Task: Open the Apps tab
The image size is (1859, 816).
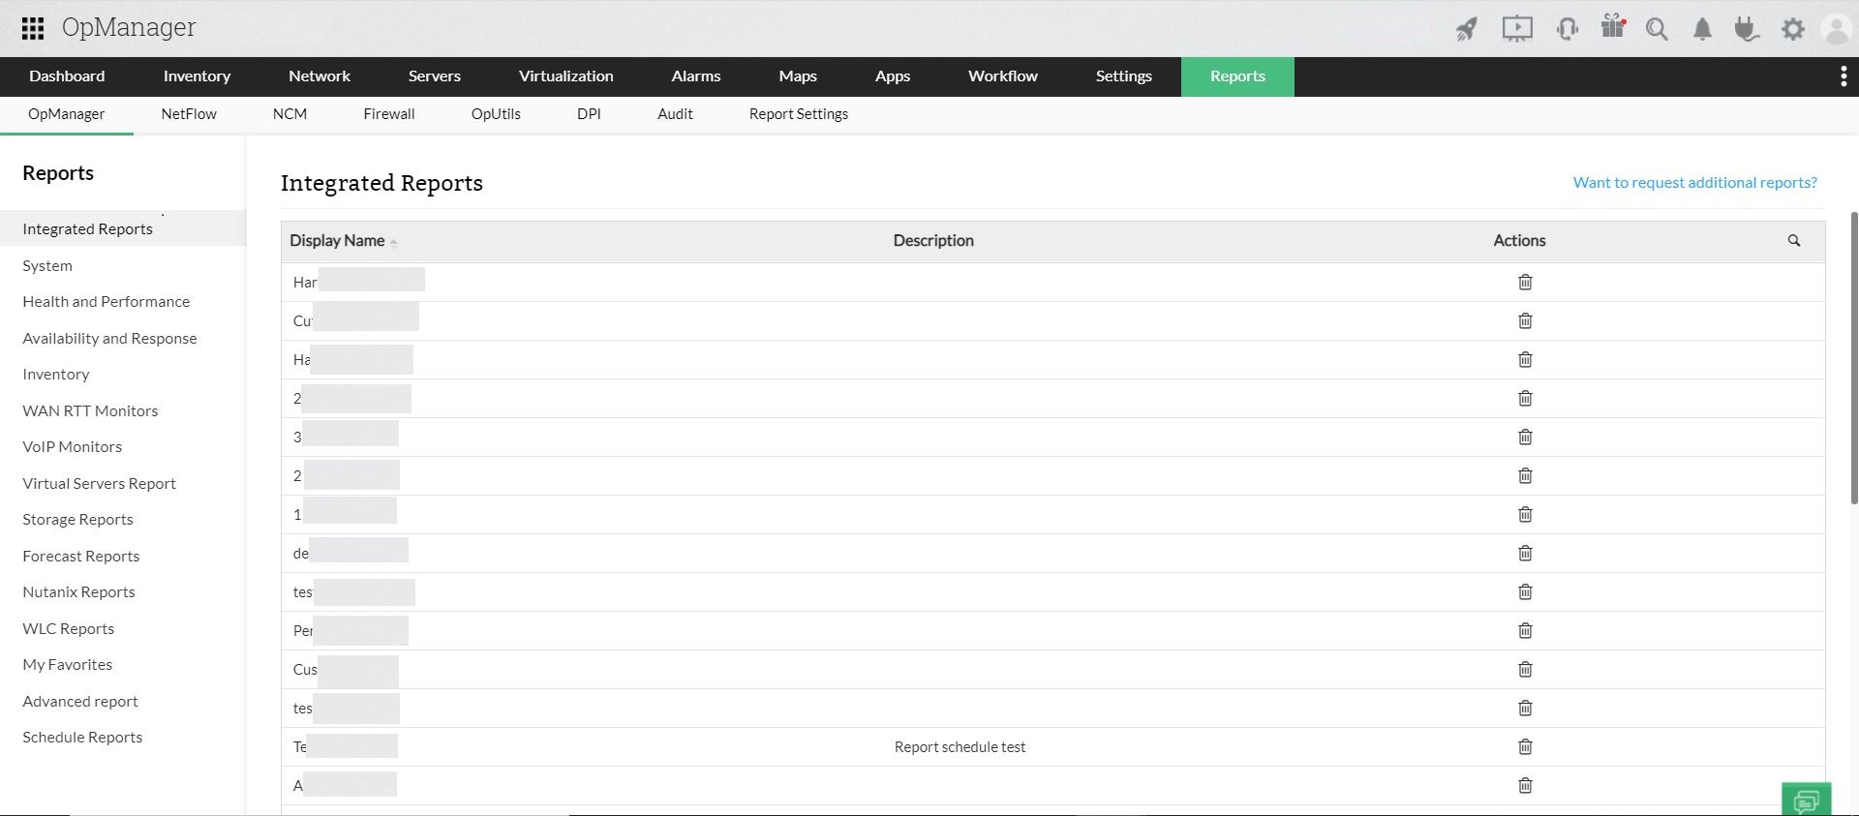Action: tap(893, 76)
